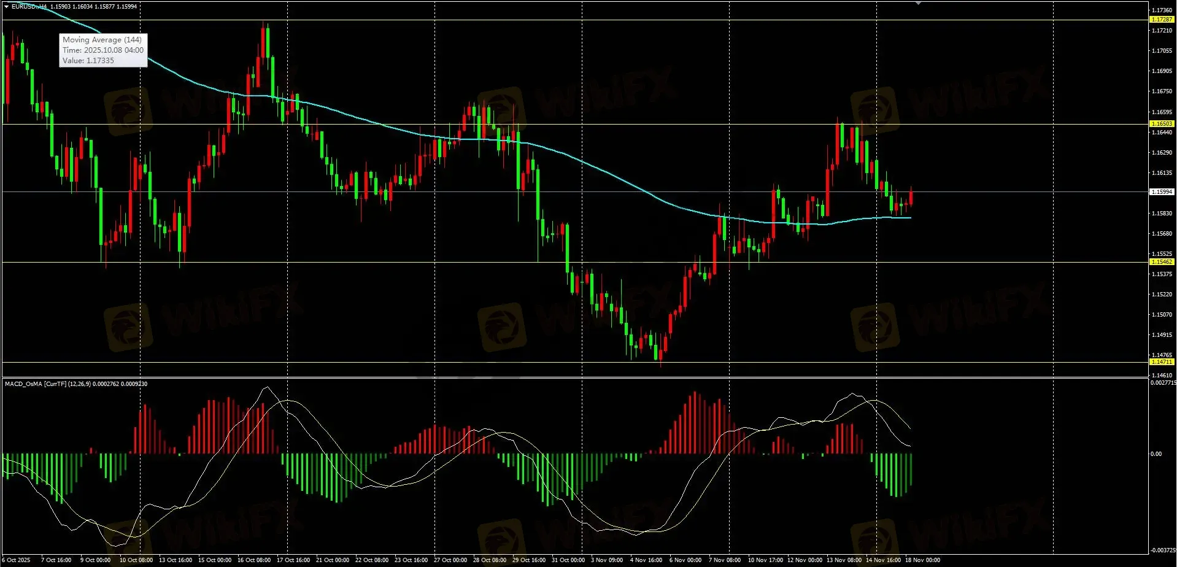Click the 4 Nov 16:00 time label
The height and width of the screenshot is (567, 1177).
[646, 560]
